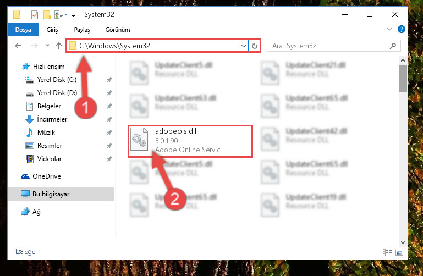Open the Görünüm ribbon tab
This screenshot has height=276, width=423.
click(x=118, y=30)
